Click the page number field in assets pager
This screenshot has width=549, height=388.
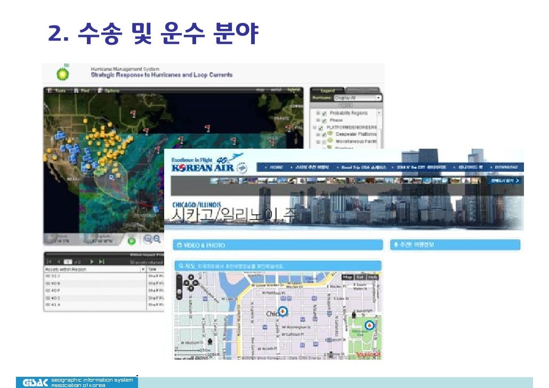coord(68,262)
